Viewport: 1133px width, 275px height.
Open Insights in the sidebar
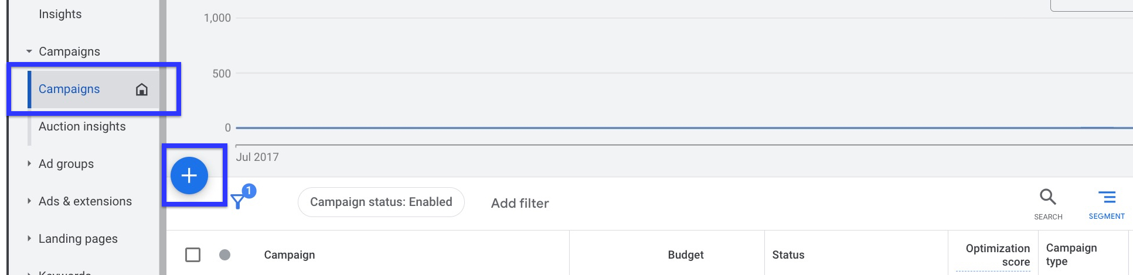(x=60, y=14)
